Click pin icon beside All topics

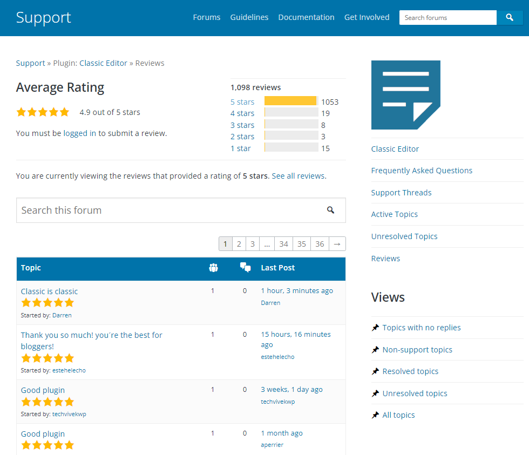click(x=375, y=415)
